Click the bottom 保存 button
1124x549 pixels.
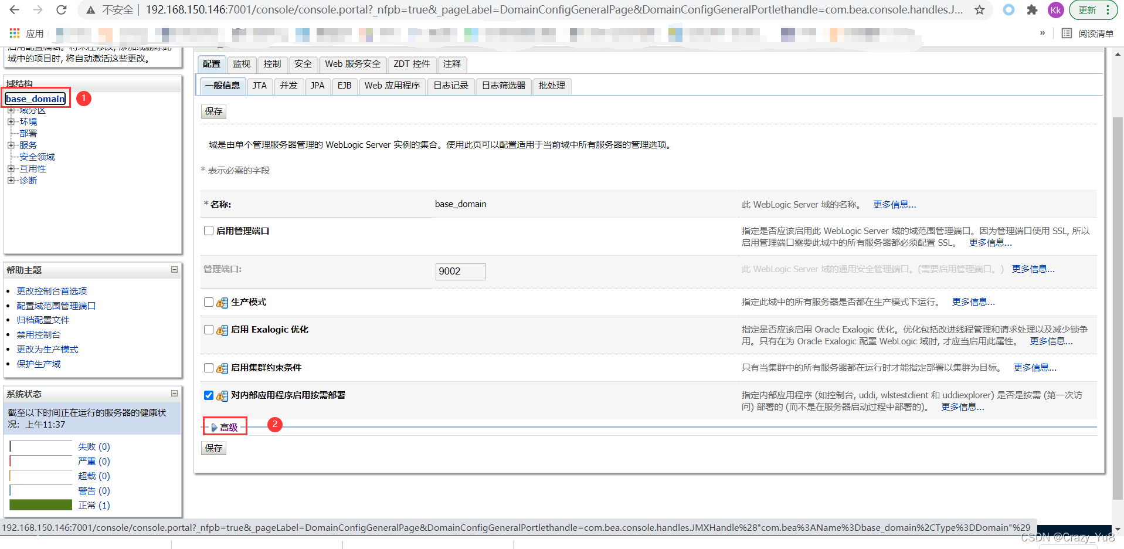point(213,448)
